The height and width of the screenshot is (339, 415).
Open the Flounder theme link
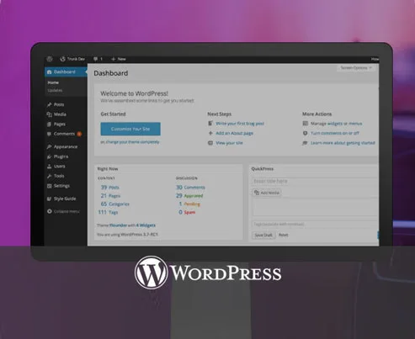(118, 225)
